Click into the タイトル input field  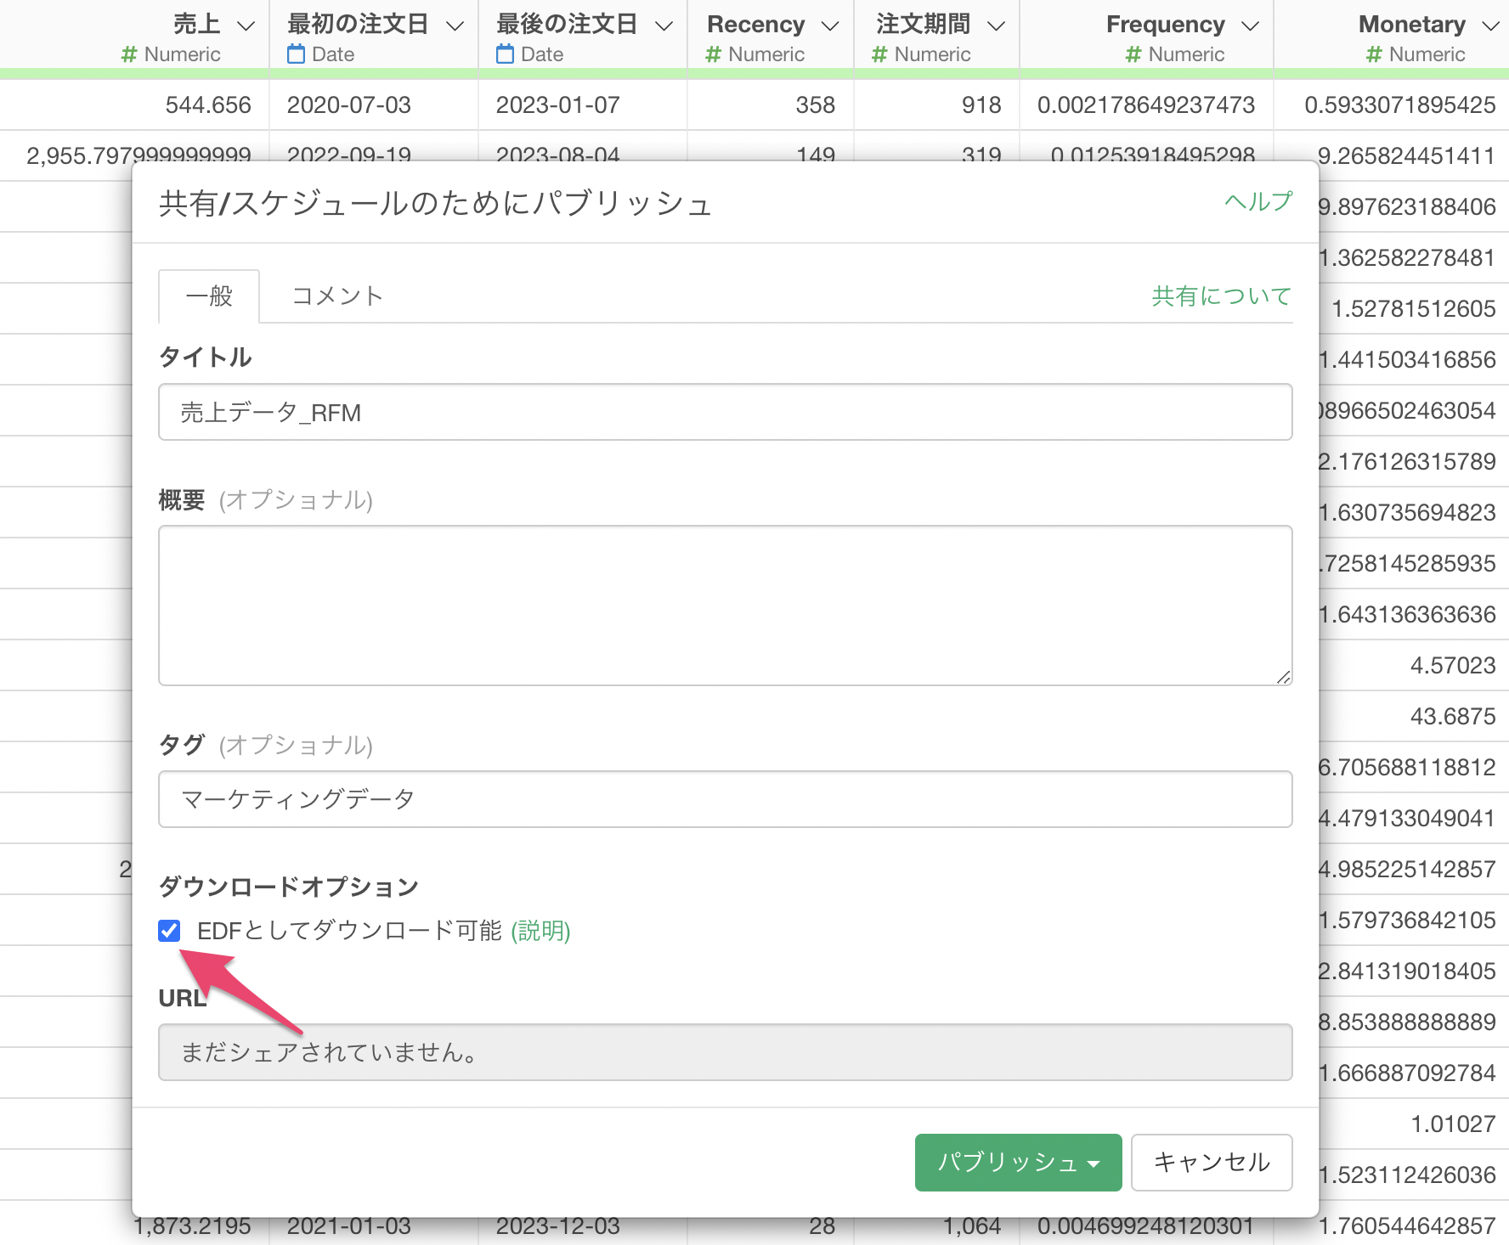(x=725, y=412)
